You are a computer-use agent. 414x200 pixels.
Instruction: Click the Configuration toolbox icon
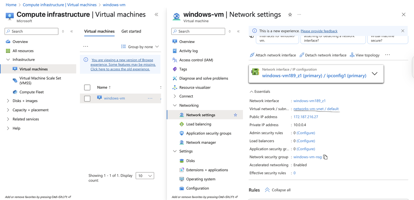182,188
